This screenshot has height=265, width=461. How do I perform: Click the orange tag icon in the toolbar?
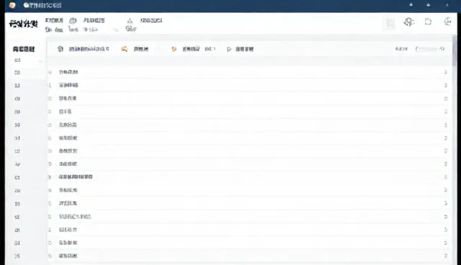[174, 49]
